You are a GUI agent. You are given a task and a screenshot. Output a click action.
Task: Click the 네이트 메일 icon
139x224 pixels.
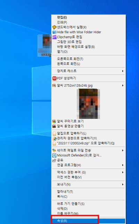point(54,150)
